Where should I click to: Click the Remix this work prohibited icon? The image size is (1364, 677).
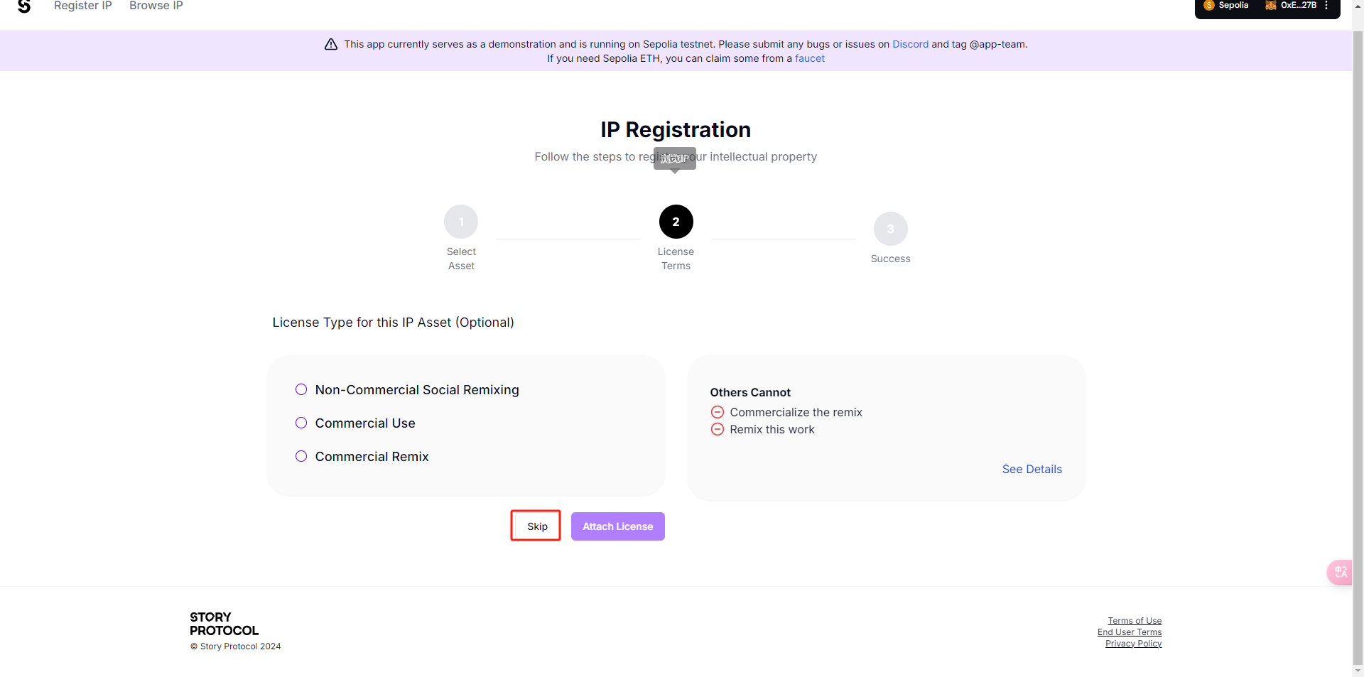click(x=718, y=429)
